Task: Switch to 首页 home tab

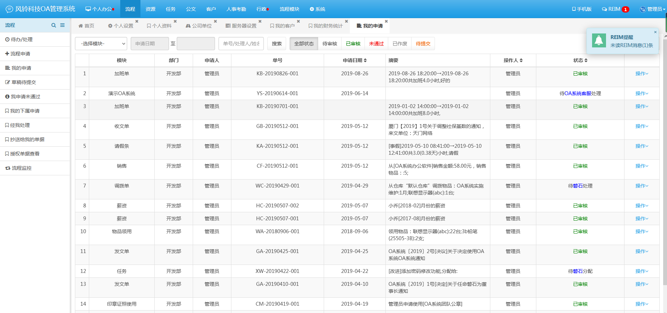Action: (86, 26)
